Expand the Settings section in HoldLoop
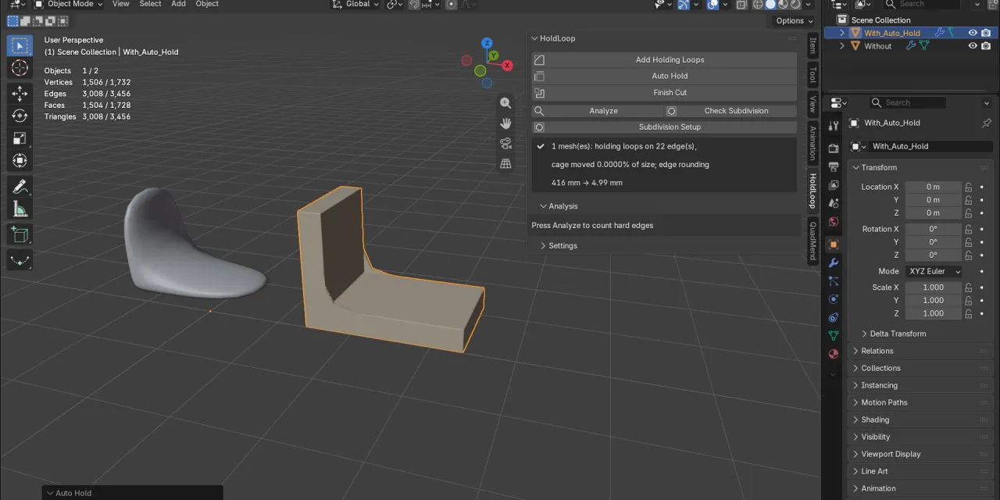The image size is (1000, 500). click(559, 245)
